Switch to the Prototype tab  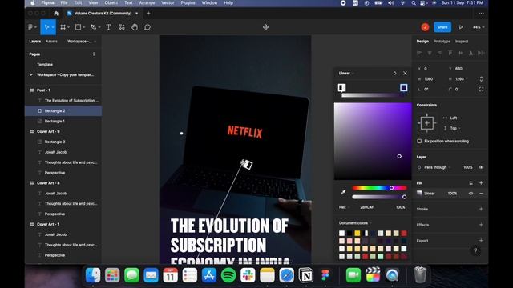pyautogui.click(x=442, y=42)
